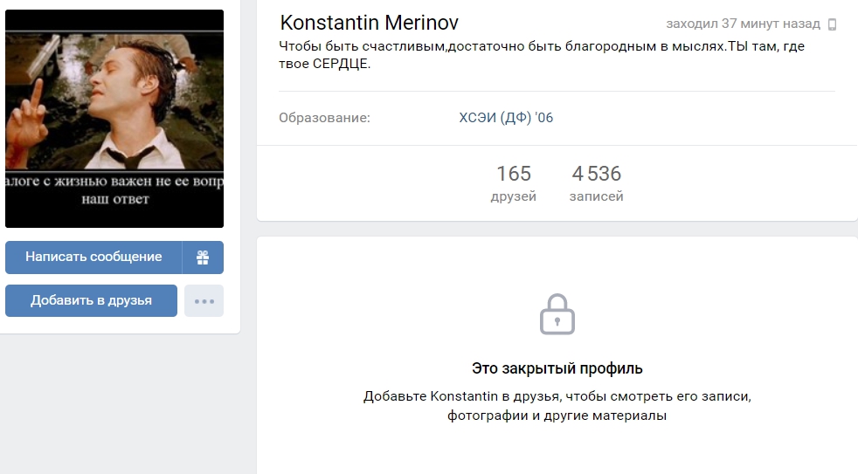Click the number 165 in friends counter
858x474 pixels.
point(513,174)
